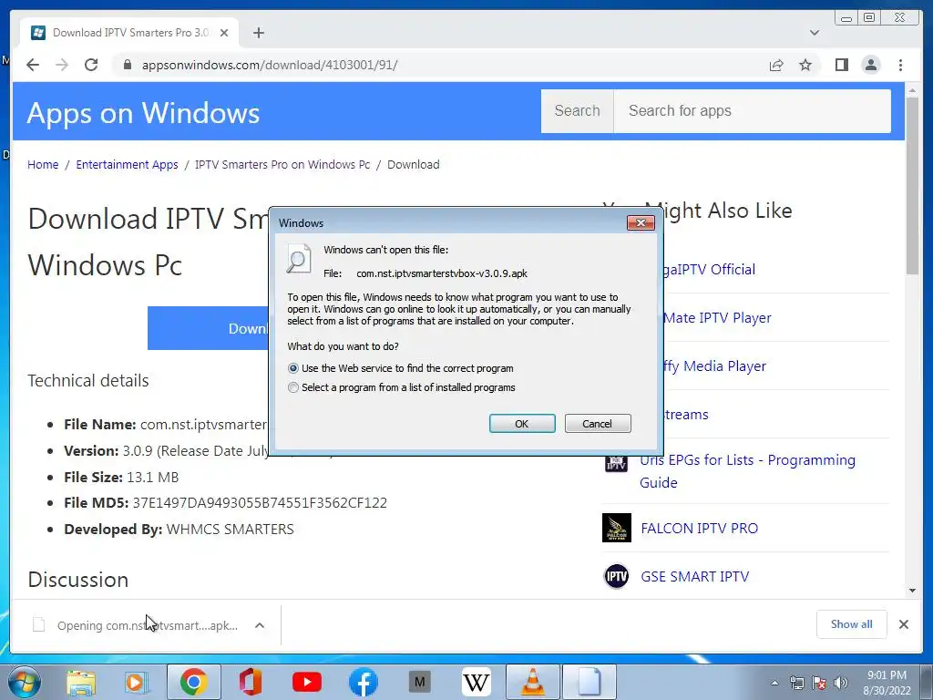Close the Download IPTV Smarters Pro tab
This screenshot has width=933, height=700.
pos(224,33)
